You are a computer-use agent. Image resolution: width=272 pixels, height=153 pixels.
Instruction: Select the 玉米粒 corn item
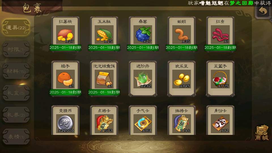104,34
